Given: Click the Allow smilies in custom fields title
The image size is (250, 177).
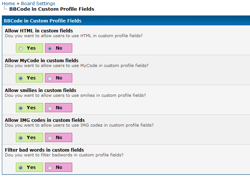Looking at the screenshot, I should pos(40,90).
